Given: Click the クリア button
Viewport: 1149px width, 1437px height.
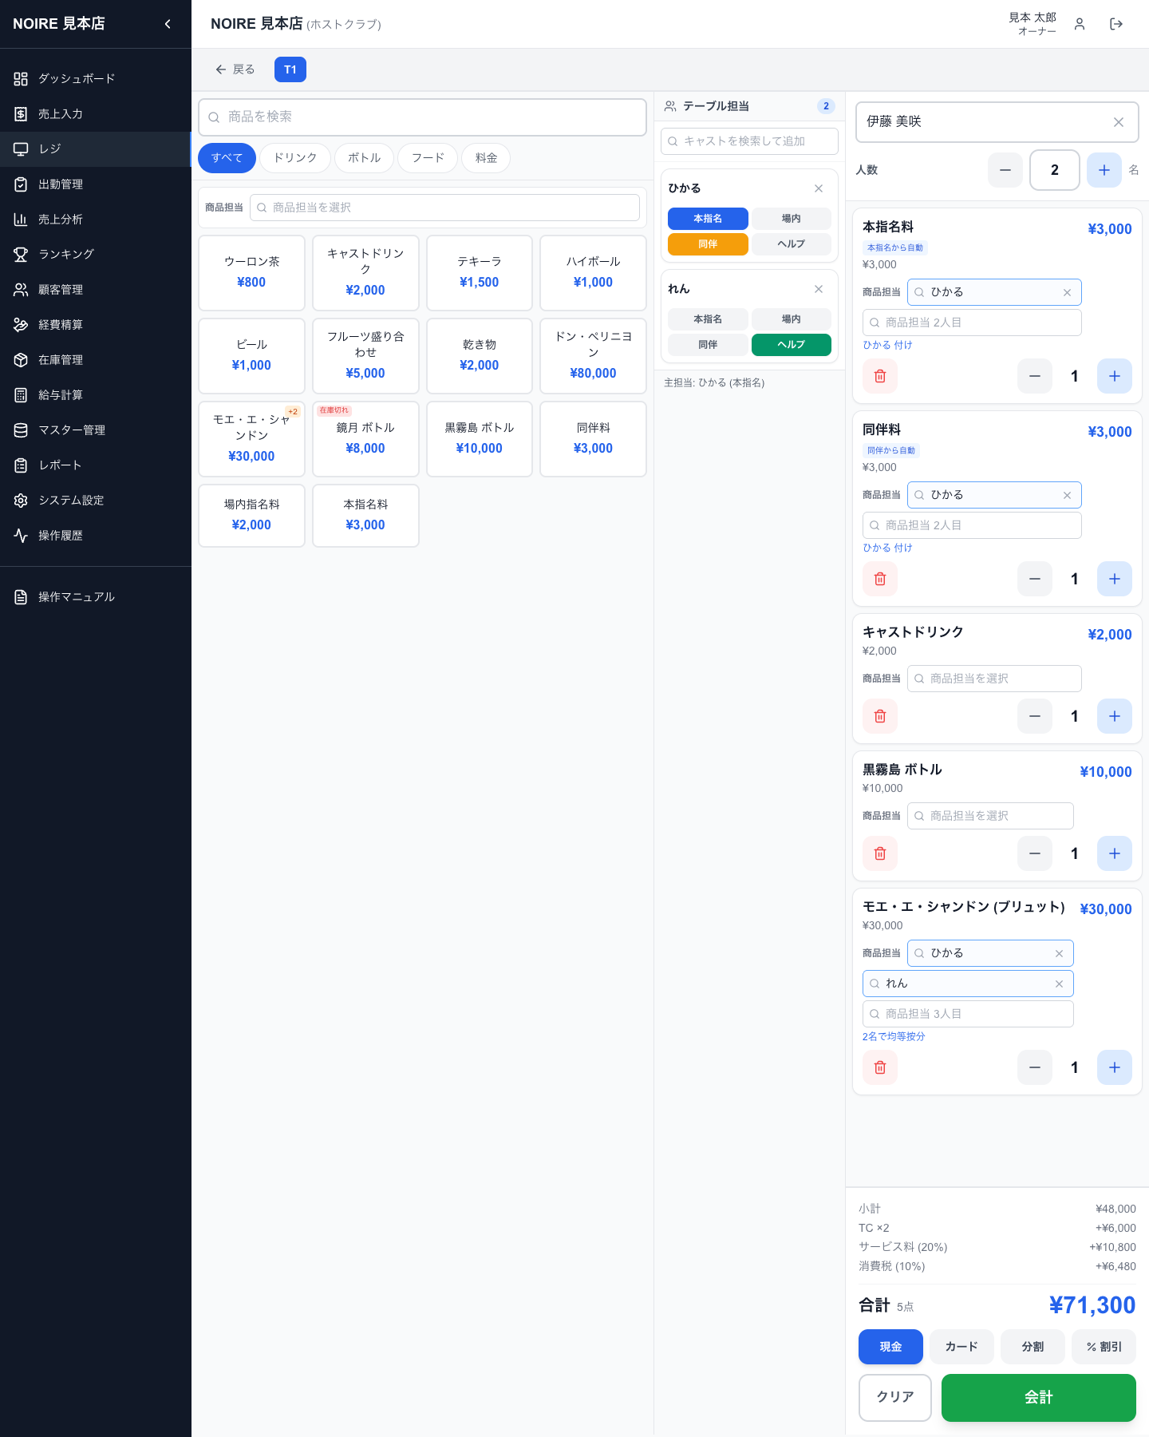Looking at the screenshot, I should 895,1398.
